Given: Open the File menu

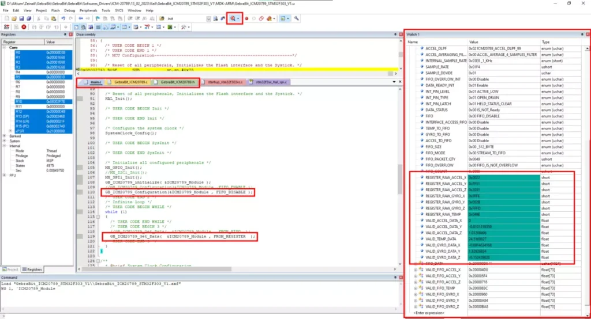Looking at the screenshot, I should [5, 10].
